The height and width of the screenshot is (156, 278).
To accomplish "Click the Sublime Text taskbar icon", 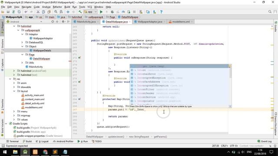I will pyautogui.click(x=55, y=152).
